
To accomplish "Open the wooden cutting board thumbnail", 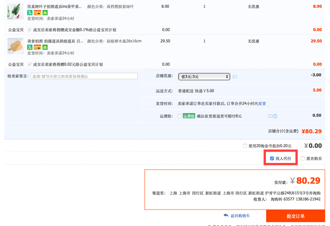I will click(15, 46).
